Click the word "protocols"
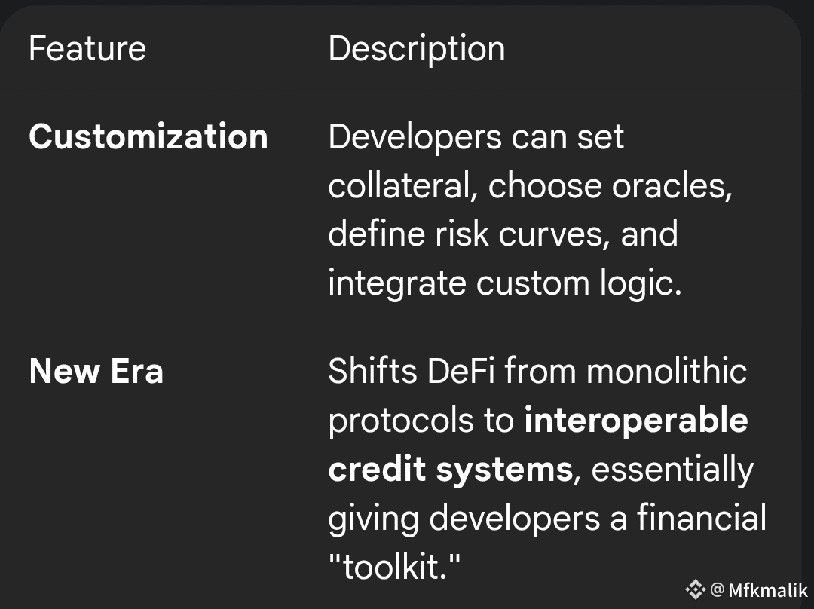This screenshot has height=609, width=814. click(401, 421)
